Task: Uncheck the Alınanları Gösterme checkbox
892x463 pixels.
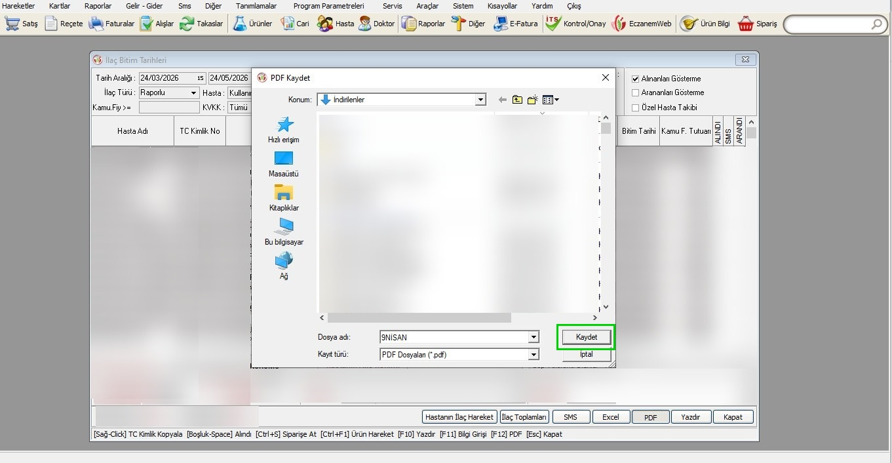Action: coord(635,79)
